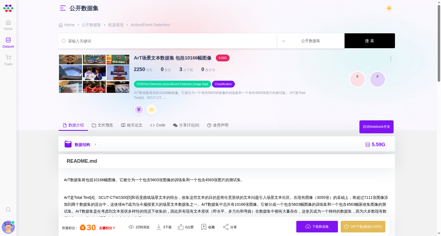
Task: Click the purple Classification tag
Action: (223, 84)
